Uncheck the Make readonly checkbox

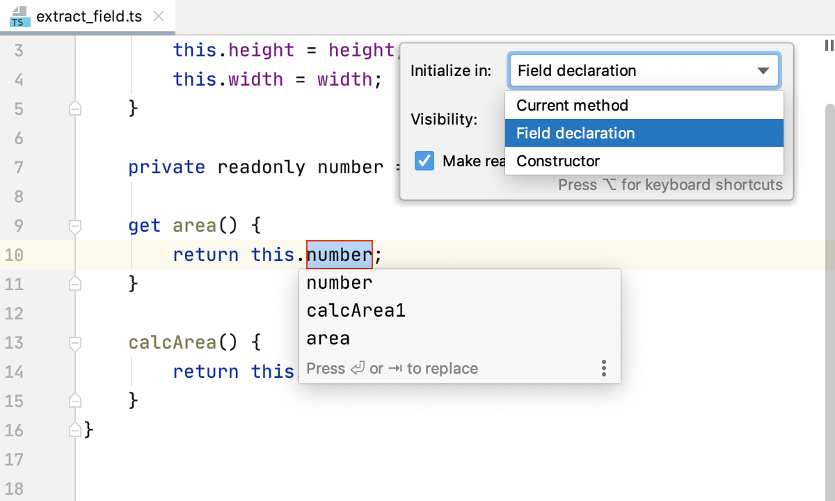tap(424, 161)
